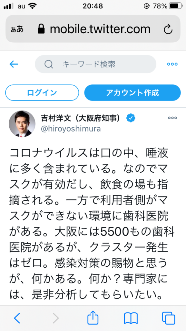Screen dimensions: 186x331
Task: Show Safari open tabs overview icon
Action: click(169, 318)
